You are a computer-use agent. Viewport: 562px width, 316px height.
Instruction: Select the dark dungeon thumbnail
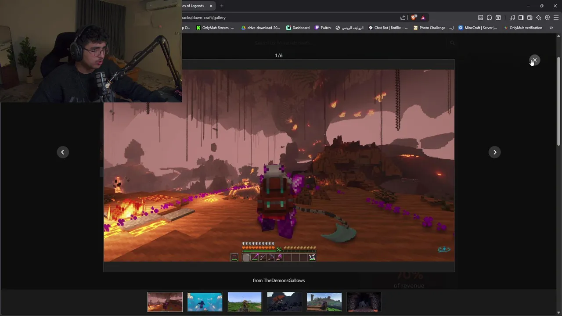pyautogui.click(x=364, y=302)
